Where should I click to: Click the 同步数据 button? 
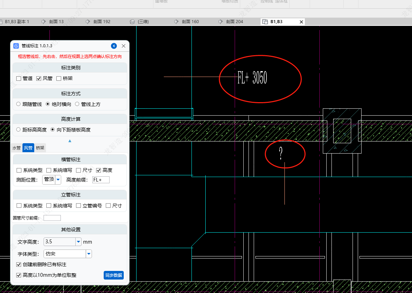[113, 275]
